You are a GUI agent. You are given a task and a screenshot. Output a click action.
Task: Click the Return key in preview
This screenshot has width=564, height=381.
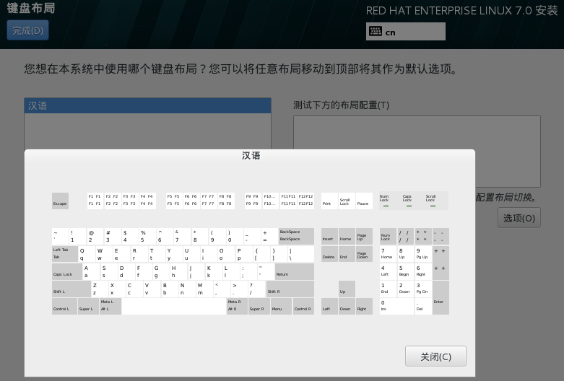(x=294, y=271)
